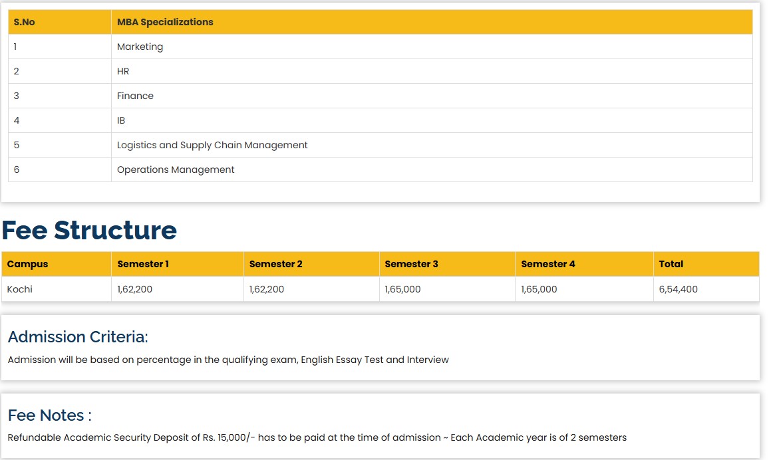Viewport: 769px width, 460px height.
Task: Click Logistics and Supply Chain Management
Action: [212, 145]
